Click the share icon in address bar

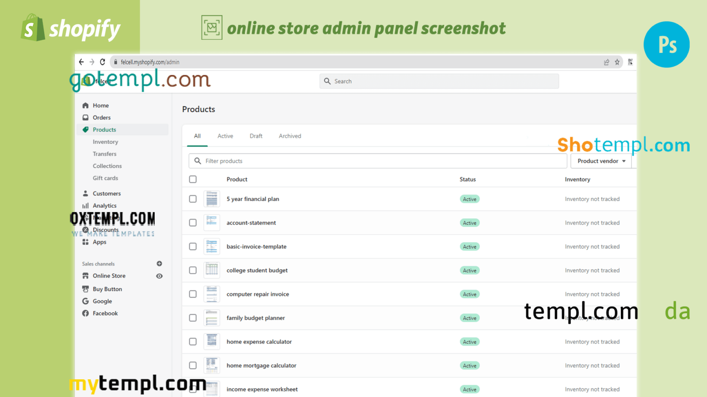pyautogui.click(x=607, y=62)
